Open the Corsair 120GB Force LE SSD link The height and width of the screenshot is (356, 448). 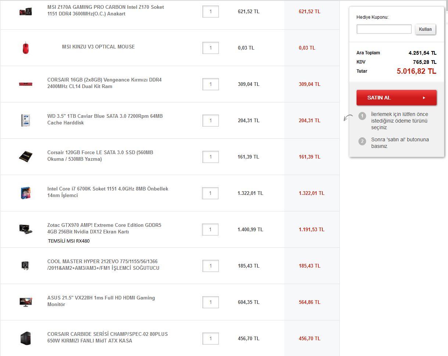tap(100, 156)
